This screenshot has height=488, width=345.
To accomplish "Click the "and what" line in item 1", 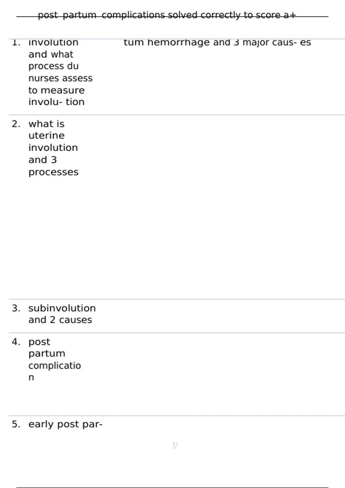I will click(51, 54).
